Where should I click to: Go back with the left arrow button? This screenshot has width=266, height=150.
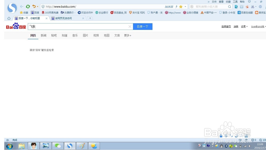[22, 7]
